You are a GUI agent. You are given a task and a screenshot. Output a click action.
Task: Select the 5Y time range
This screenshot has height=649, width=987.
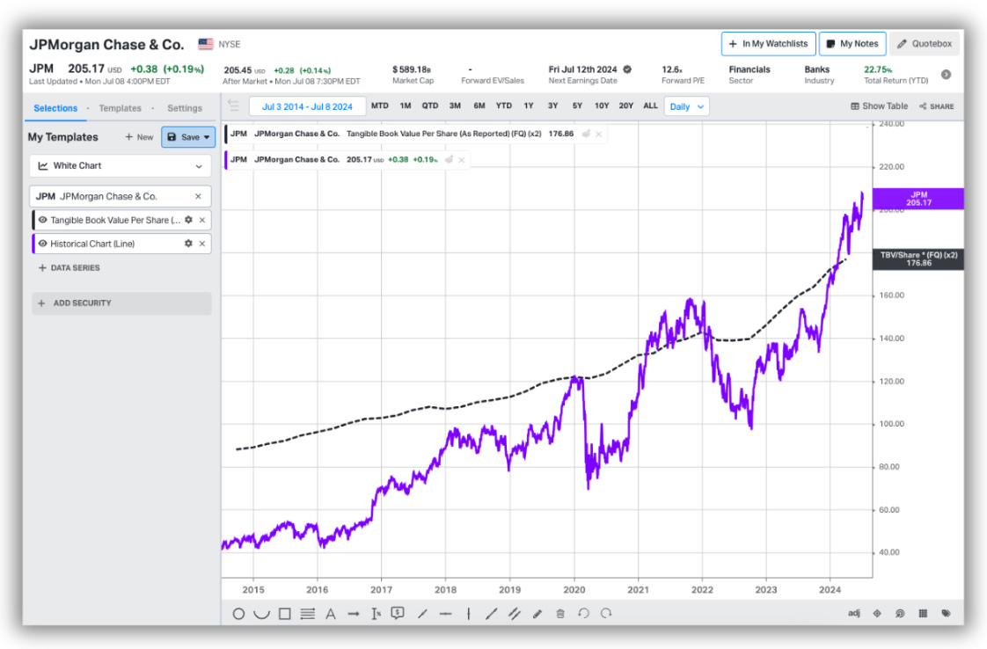click(577, 106)
